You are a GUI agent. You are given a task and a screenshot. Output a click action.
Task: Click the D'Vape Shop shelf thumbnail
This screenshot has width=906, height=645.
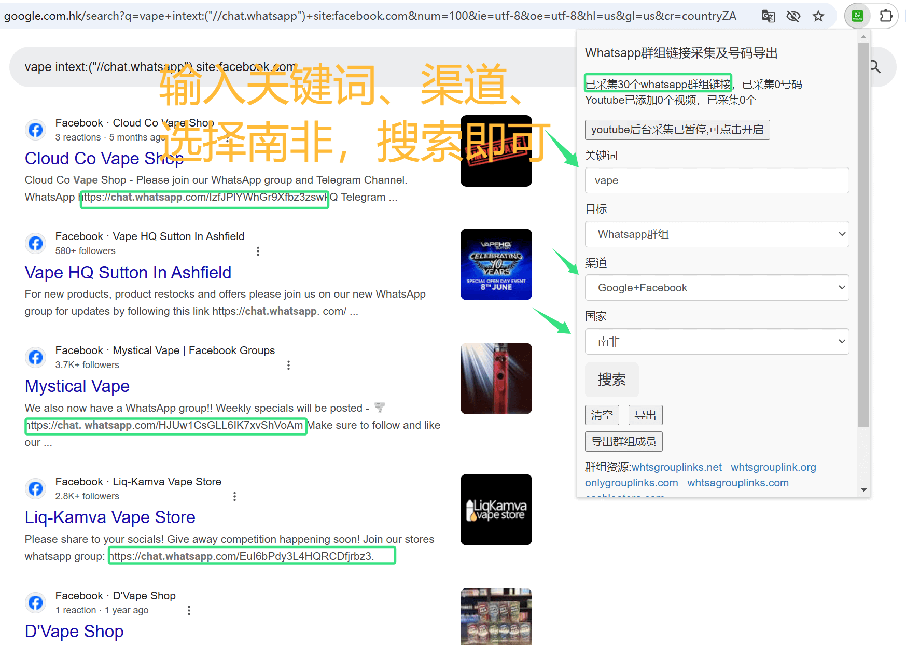tap(496, 616)
